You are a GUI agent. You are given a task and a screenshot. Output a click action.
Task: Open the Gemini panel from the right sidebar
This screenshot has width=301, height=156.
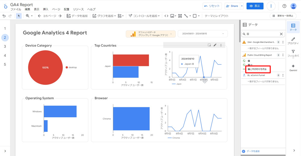(293, 67)
